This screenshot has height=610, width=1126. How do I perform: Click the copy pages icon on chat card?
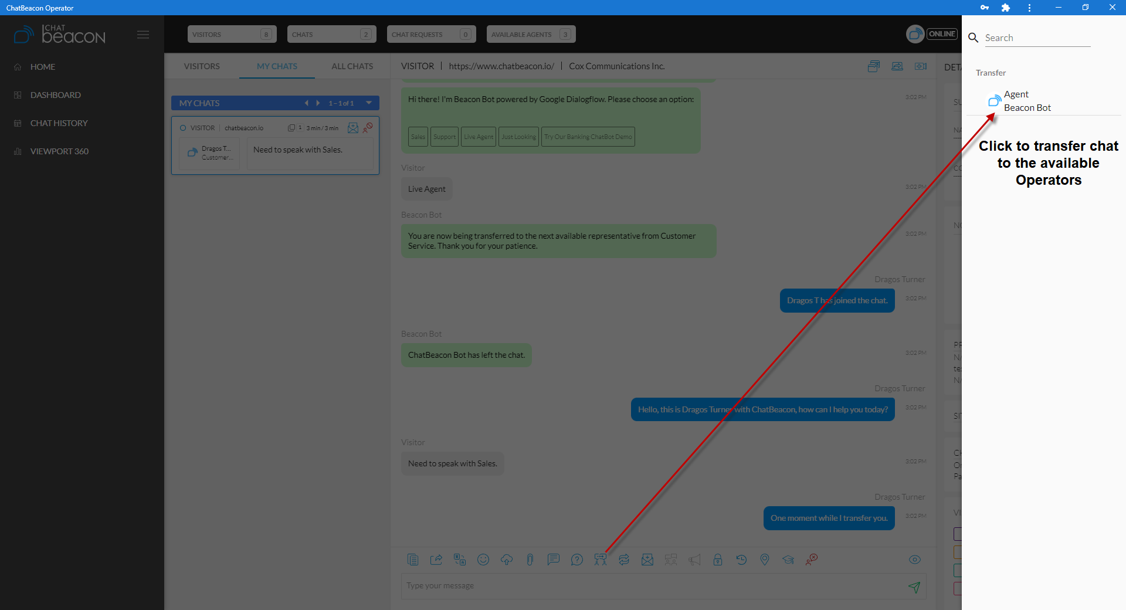pyautogui.click(x=291, y=128)
